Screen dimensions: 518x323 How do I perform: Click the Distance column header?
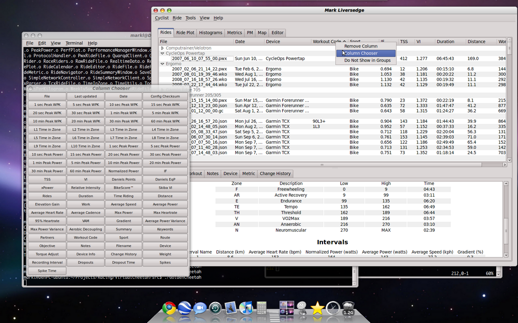481,42
